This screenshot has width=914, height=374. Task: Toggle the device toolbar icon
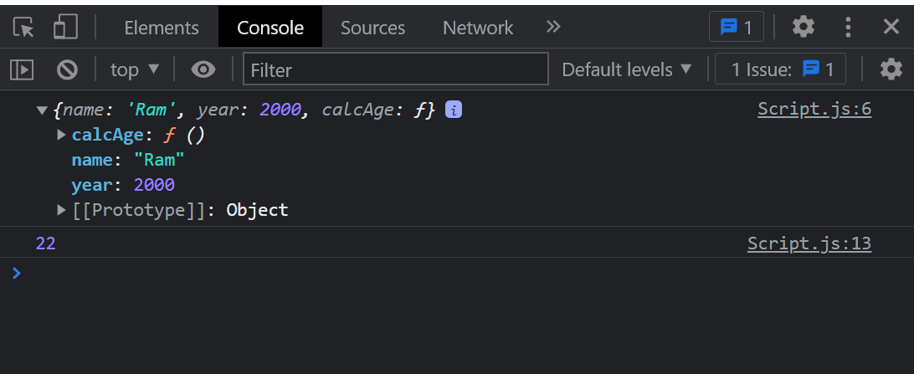pos(65,28)
